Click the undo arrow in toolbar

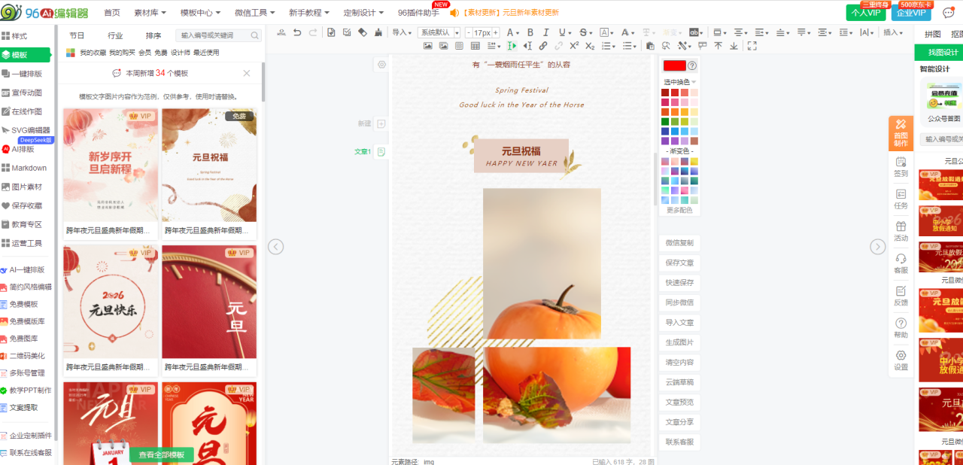(297, 32)
